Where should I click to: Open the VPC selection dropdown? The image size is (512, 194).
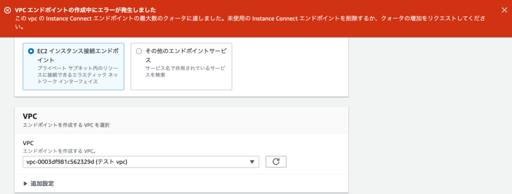pyautogui.click(x=141, y=162)
